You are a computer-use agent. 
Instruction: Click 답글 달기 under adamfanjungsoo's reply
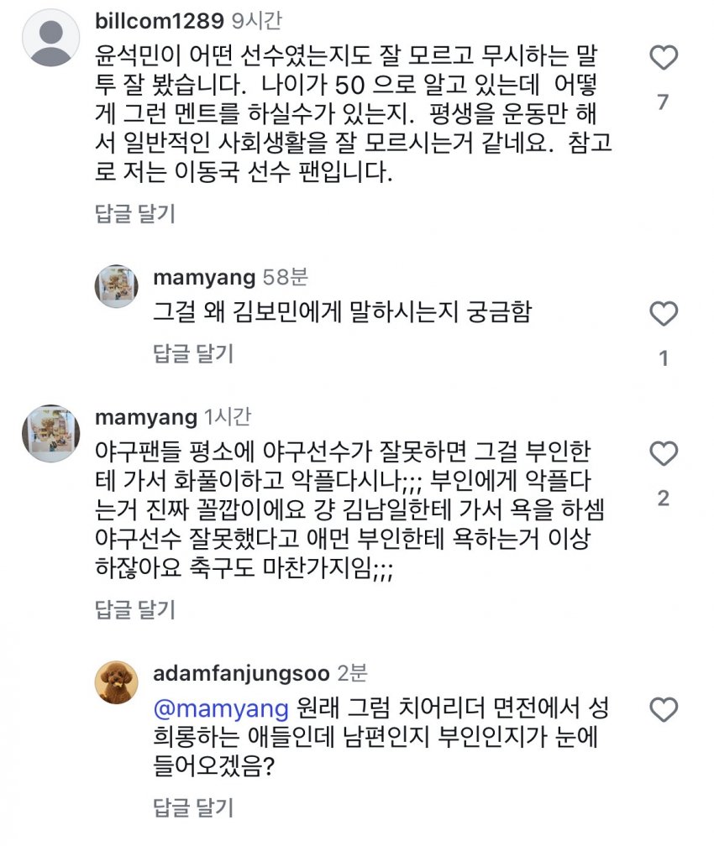(193, 808)
